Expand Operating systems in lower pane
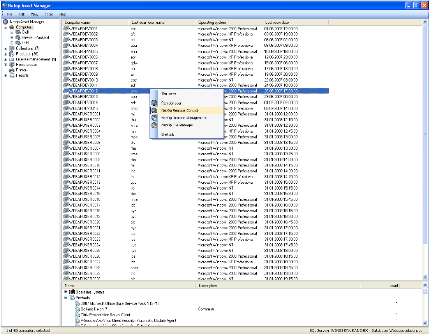Image resolution: width=430 pixels, height=335 pixels. pos(66,292)
